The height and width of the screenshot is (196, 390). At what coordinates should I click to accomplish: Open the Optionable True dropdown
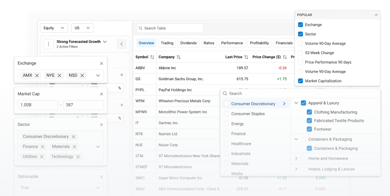click(61, 187)
